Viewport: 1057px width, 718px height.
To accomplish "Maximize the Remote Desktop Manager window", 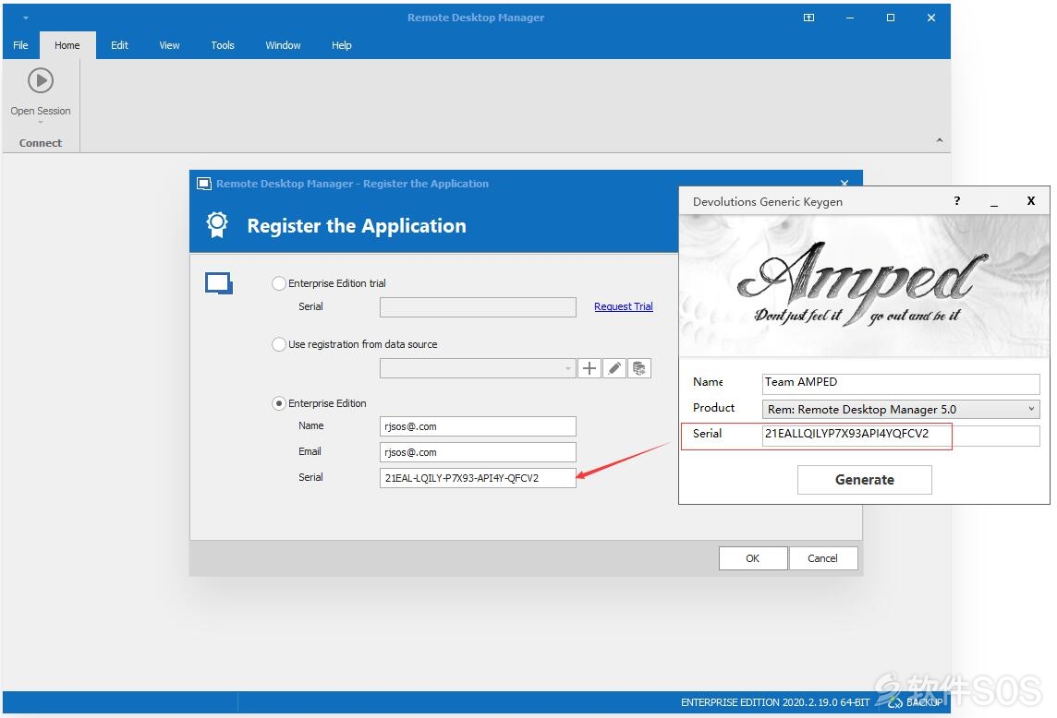I will [891, 18].
